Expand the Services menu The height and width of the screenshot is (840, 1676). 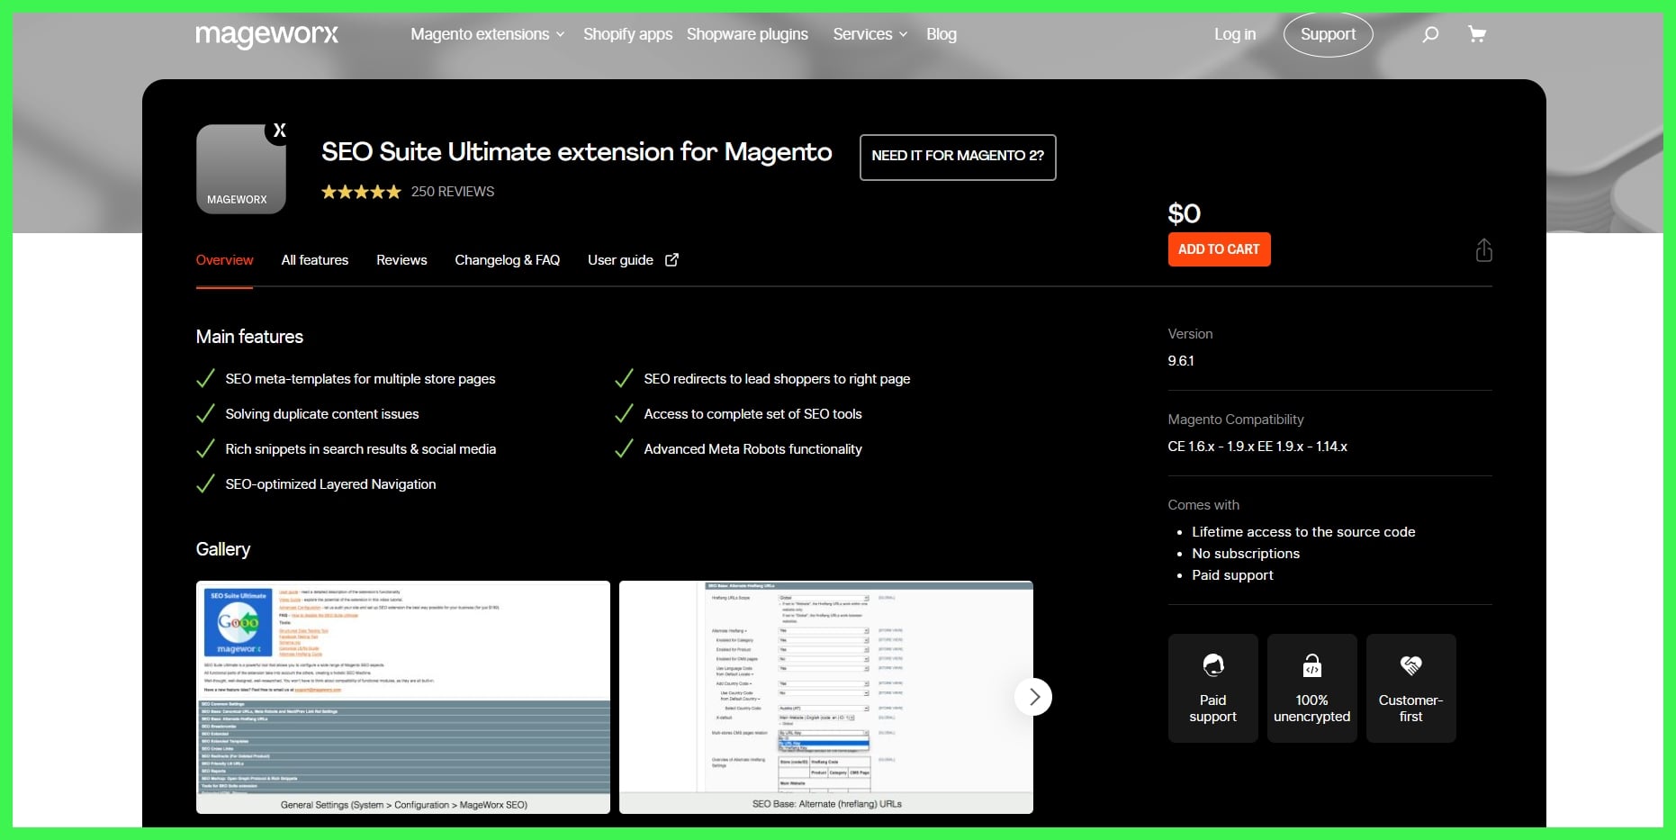tap(862, 33)
